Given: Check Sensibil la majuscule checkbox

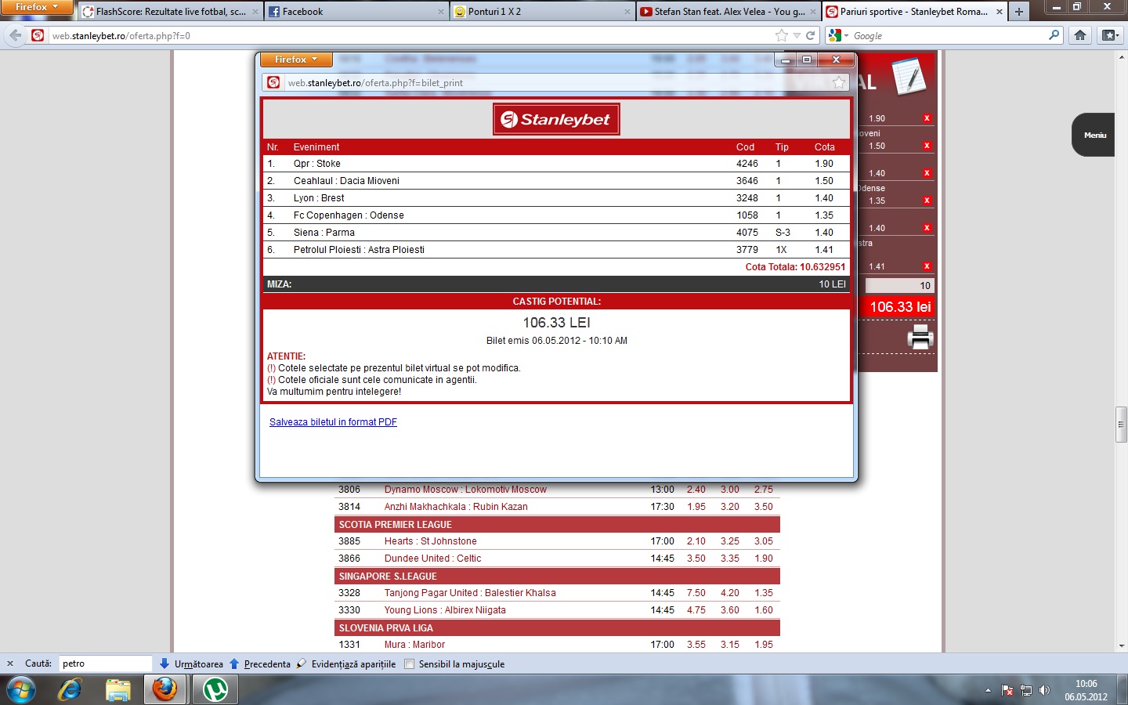Looking at the screenshot, I should click(409, 664).
